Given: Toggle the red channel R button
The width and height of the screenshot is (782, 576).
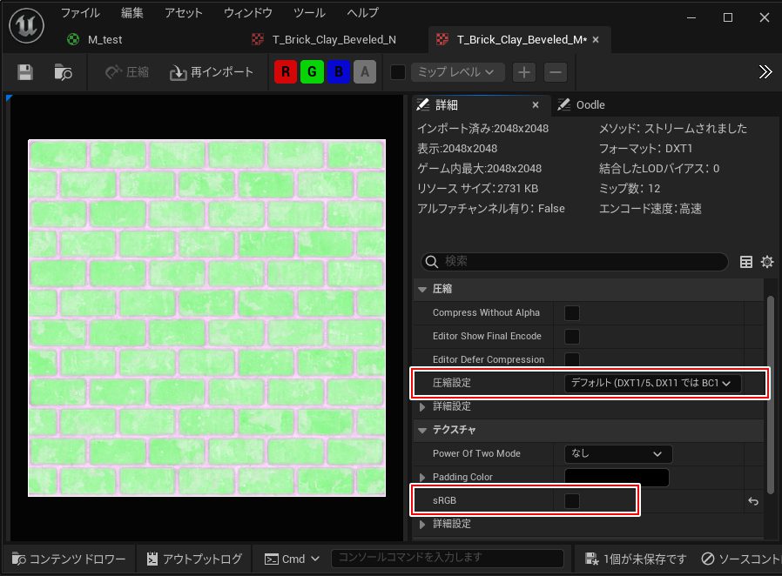Looking at the screenshot, I should [x=285, y=72].
